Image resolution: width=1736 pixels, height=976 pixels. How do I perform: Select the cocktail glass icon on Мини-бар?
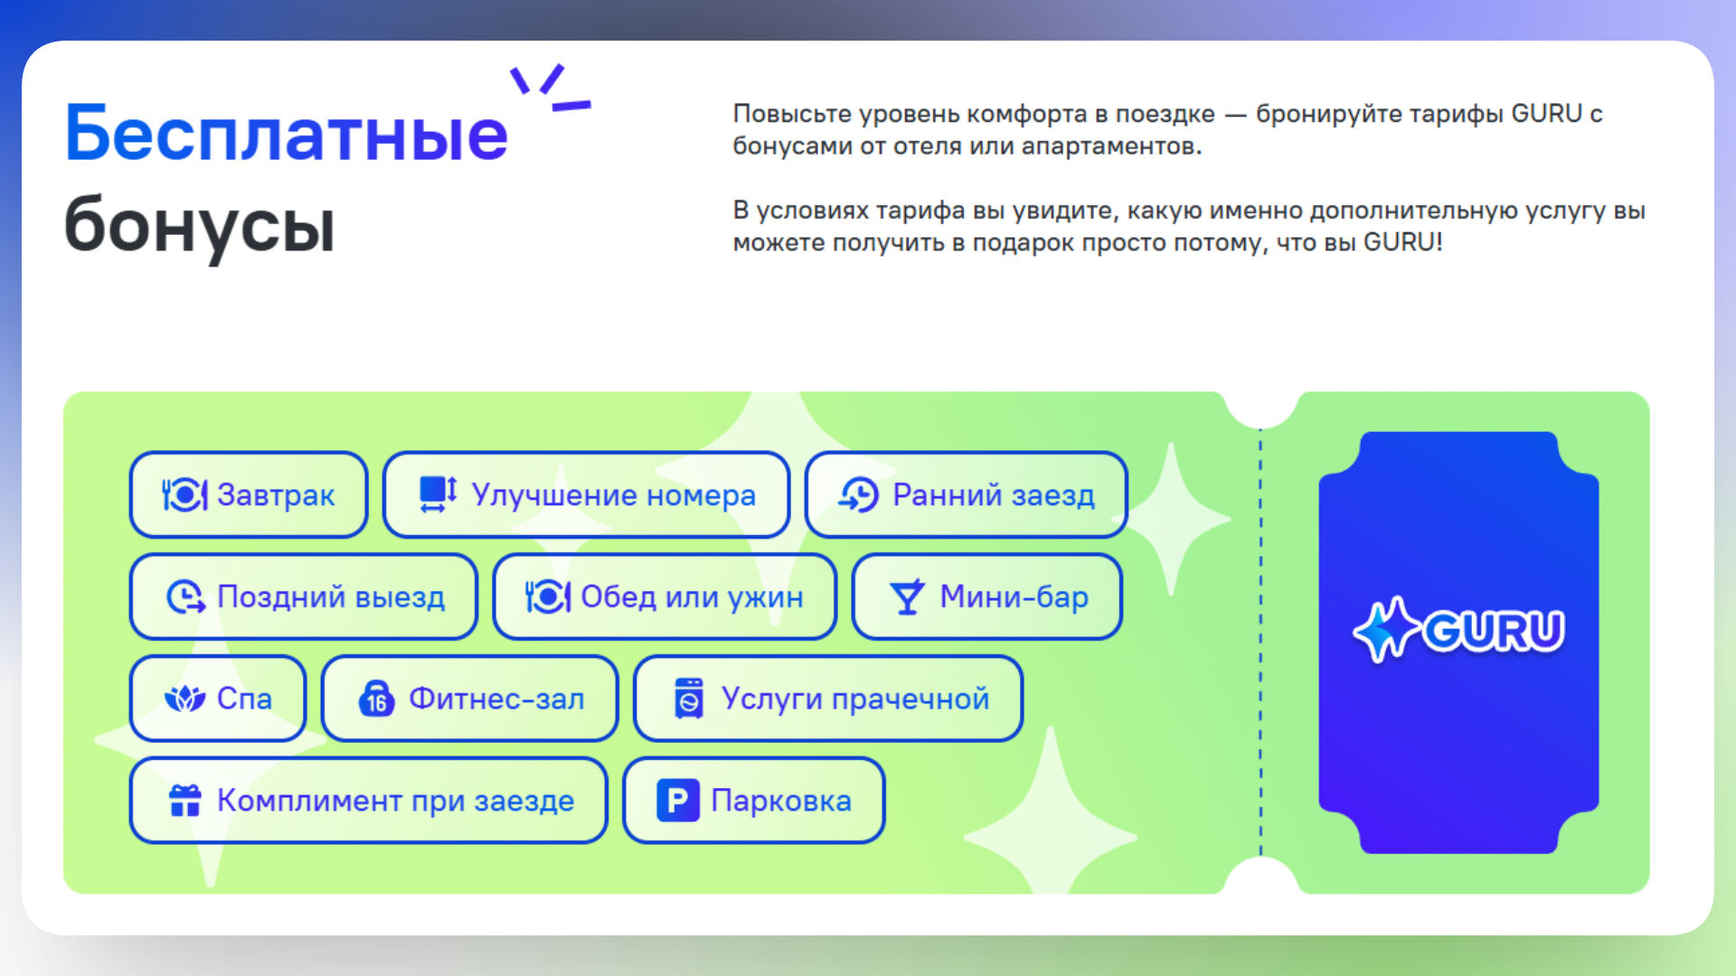click(905, 596)
